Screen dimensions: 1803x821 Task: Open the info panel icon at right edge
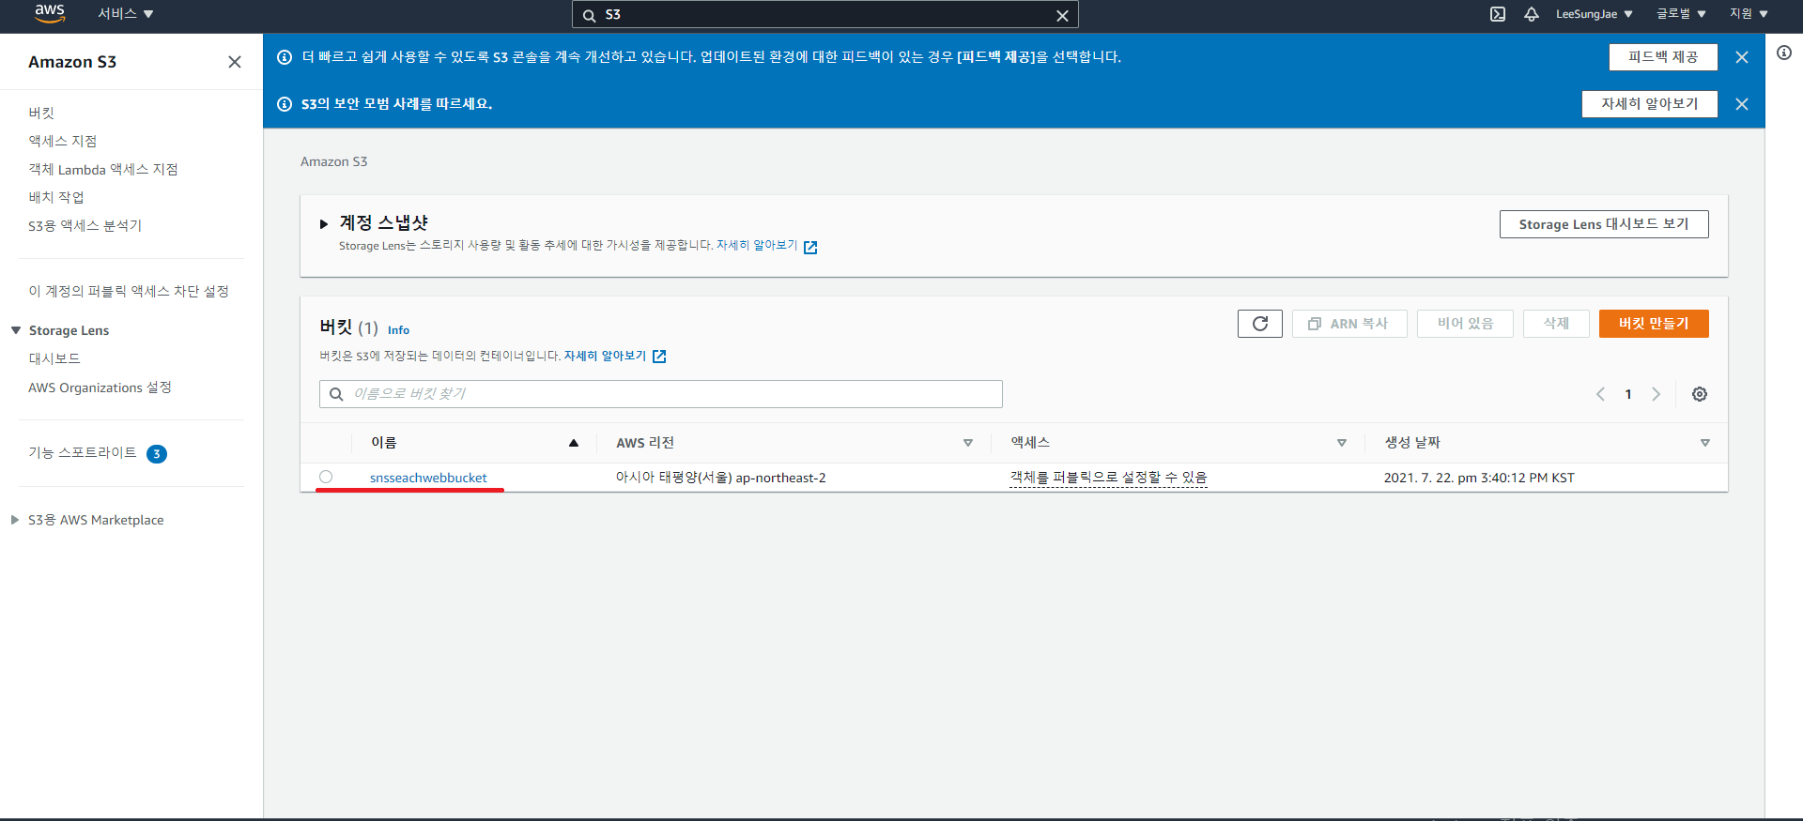[1784, 53]
